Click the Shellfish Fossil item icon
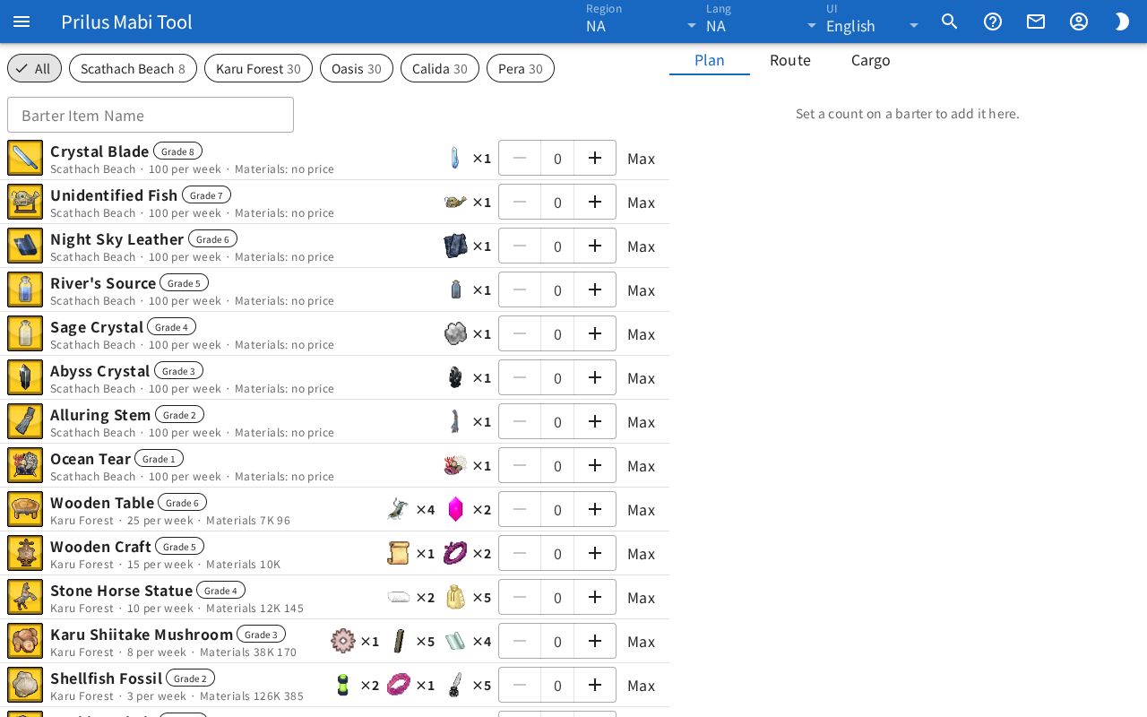The height and width of the screenshot is (717, 1147). point(25,685)
